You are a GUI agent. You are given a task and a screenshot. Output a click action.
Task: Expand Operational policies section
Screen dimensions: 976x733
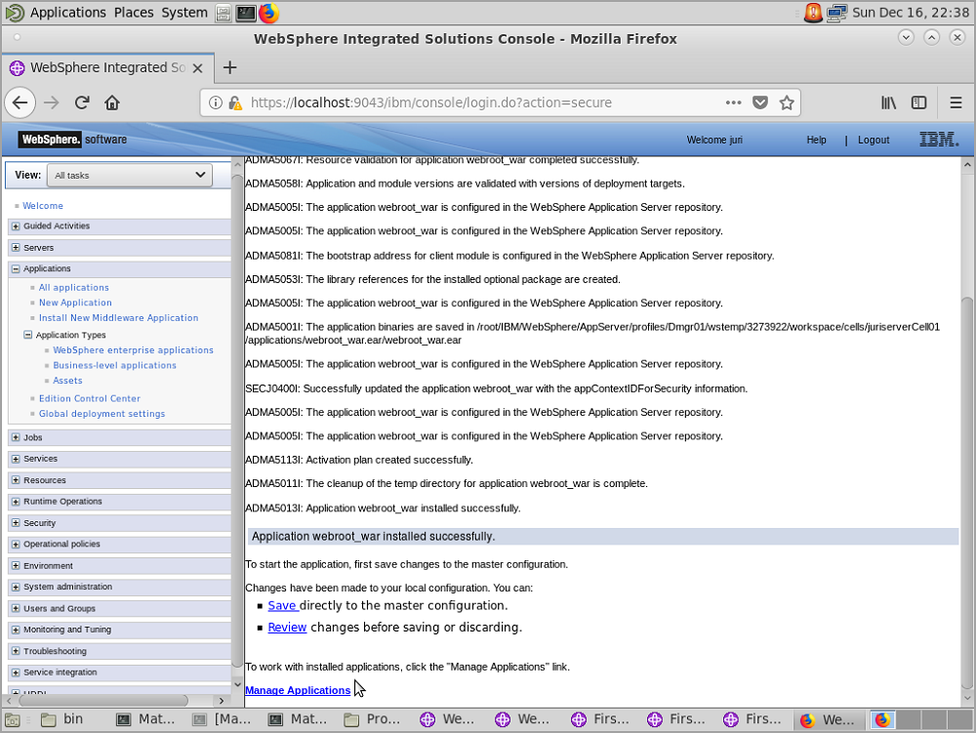tap(16, 544)
